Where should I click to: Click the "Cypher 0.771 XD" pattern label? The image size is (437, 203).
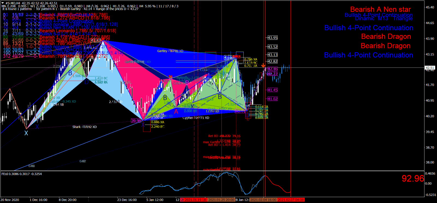[196, 118]
